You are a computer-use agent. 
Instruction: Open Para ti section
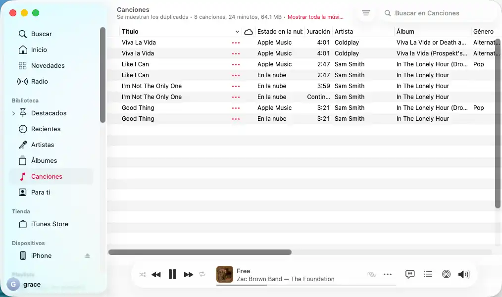[35, 193]
